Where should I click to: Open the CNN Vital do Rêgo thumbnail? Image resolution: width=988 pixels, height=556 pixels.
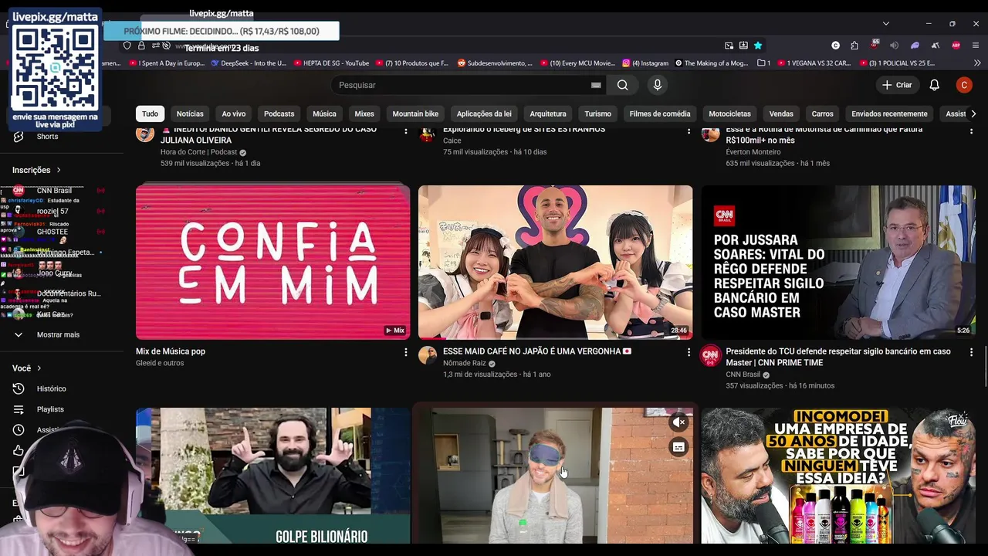[838, 263]
